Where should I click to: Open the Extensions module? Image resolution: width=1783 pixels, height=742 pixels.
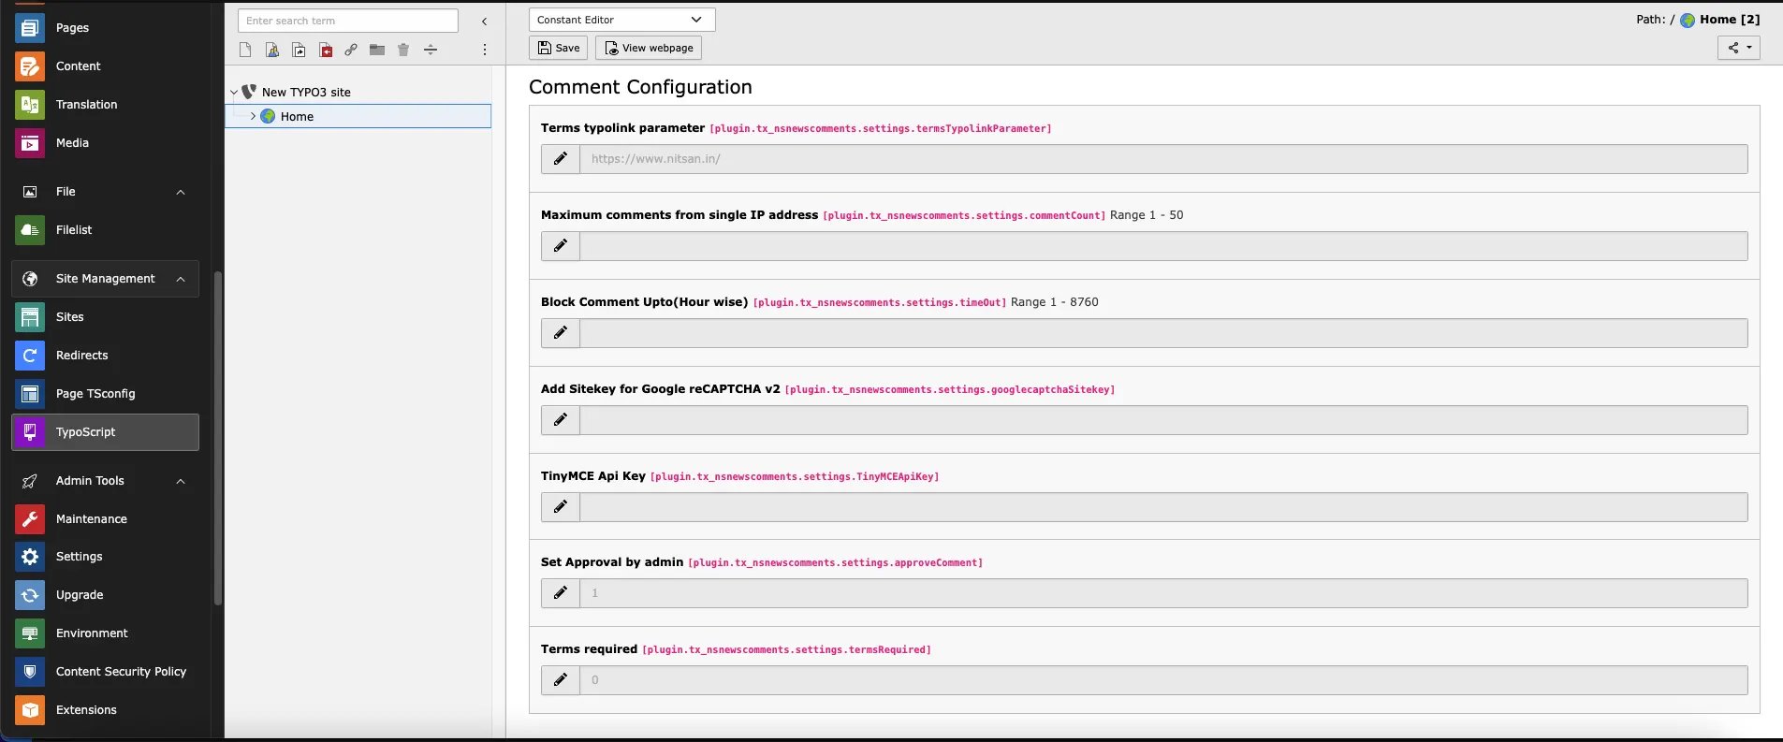(105, 710)
